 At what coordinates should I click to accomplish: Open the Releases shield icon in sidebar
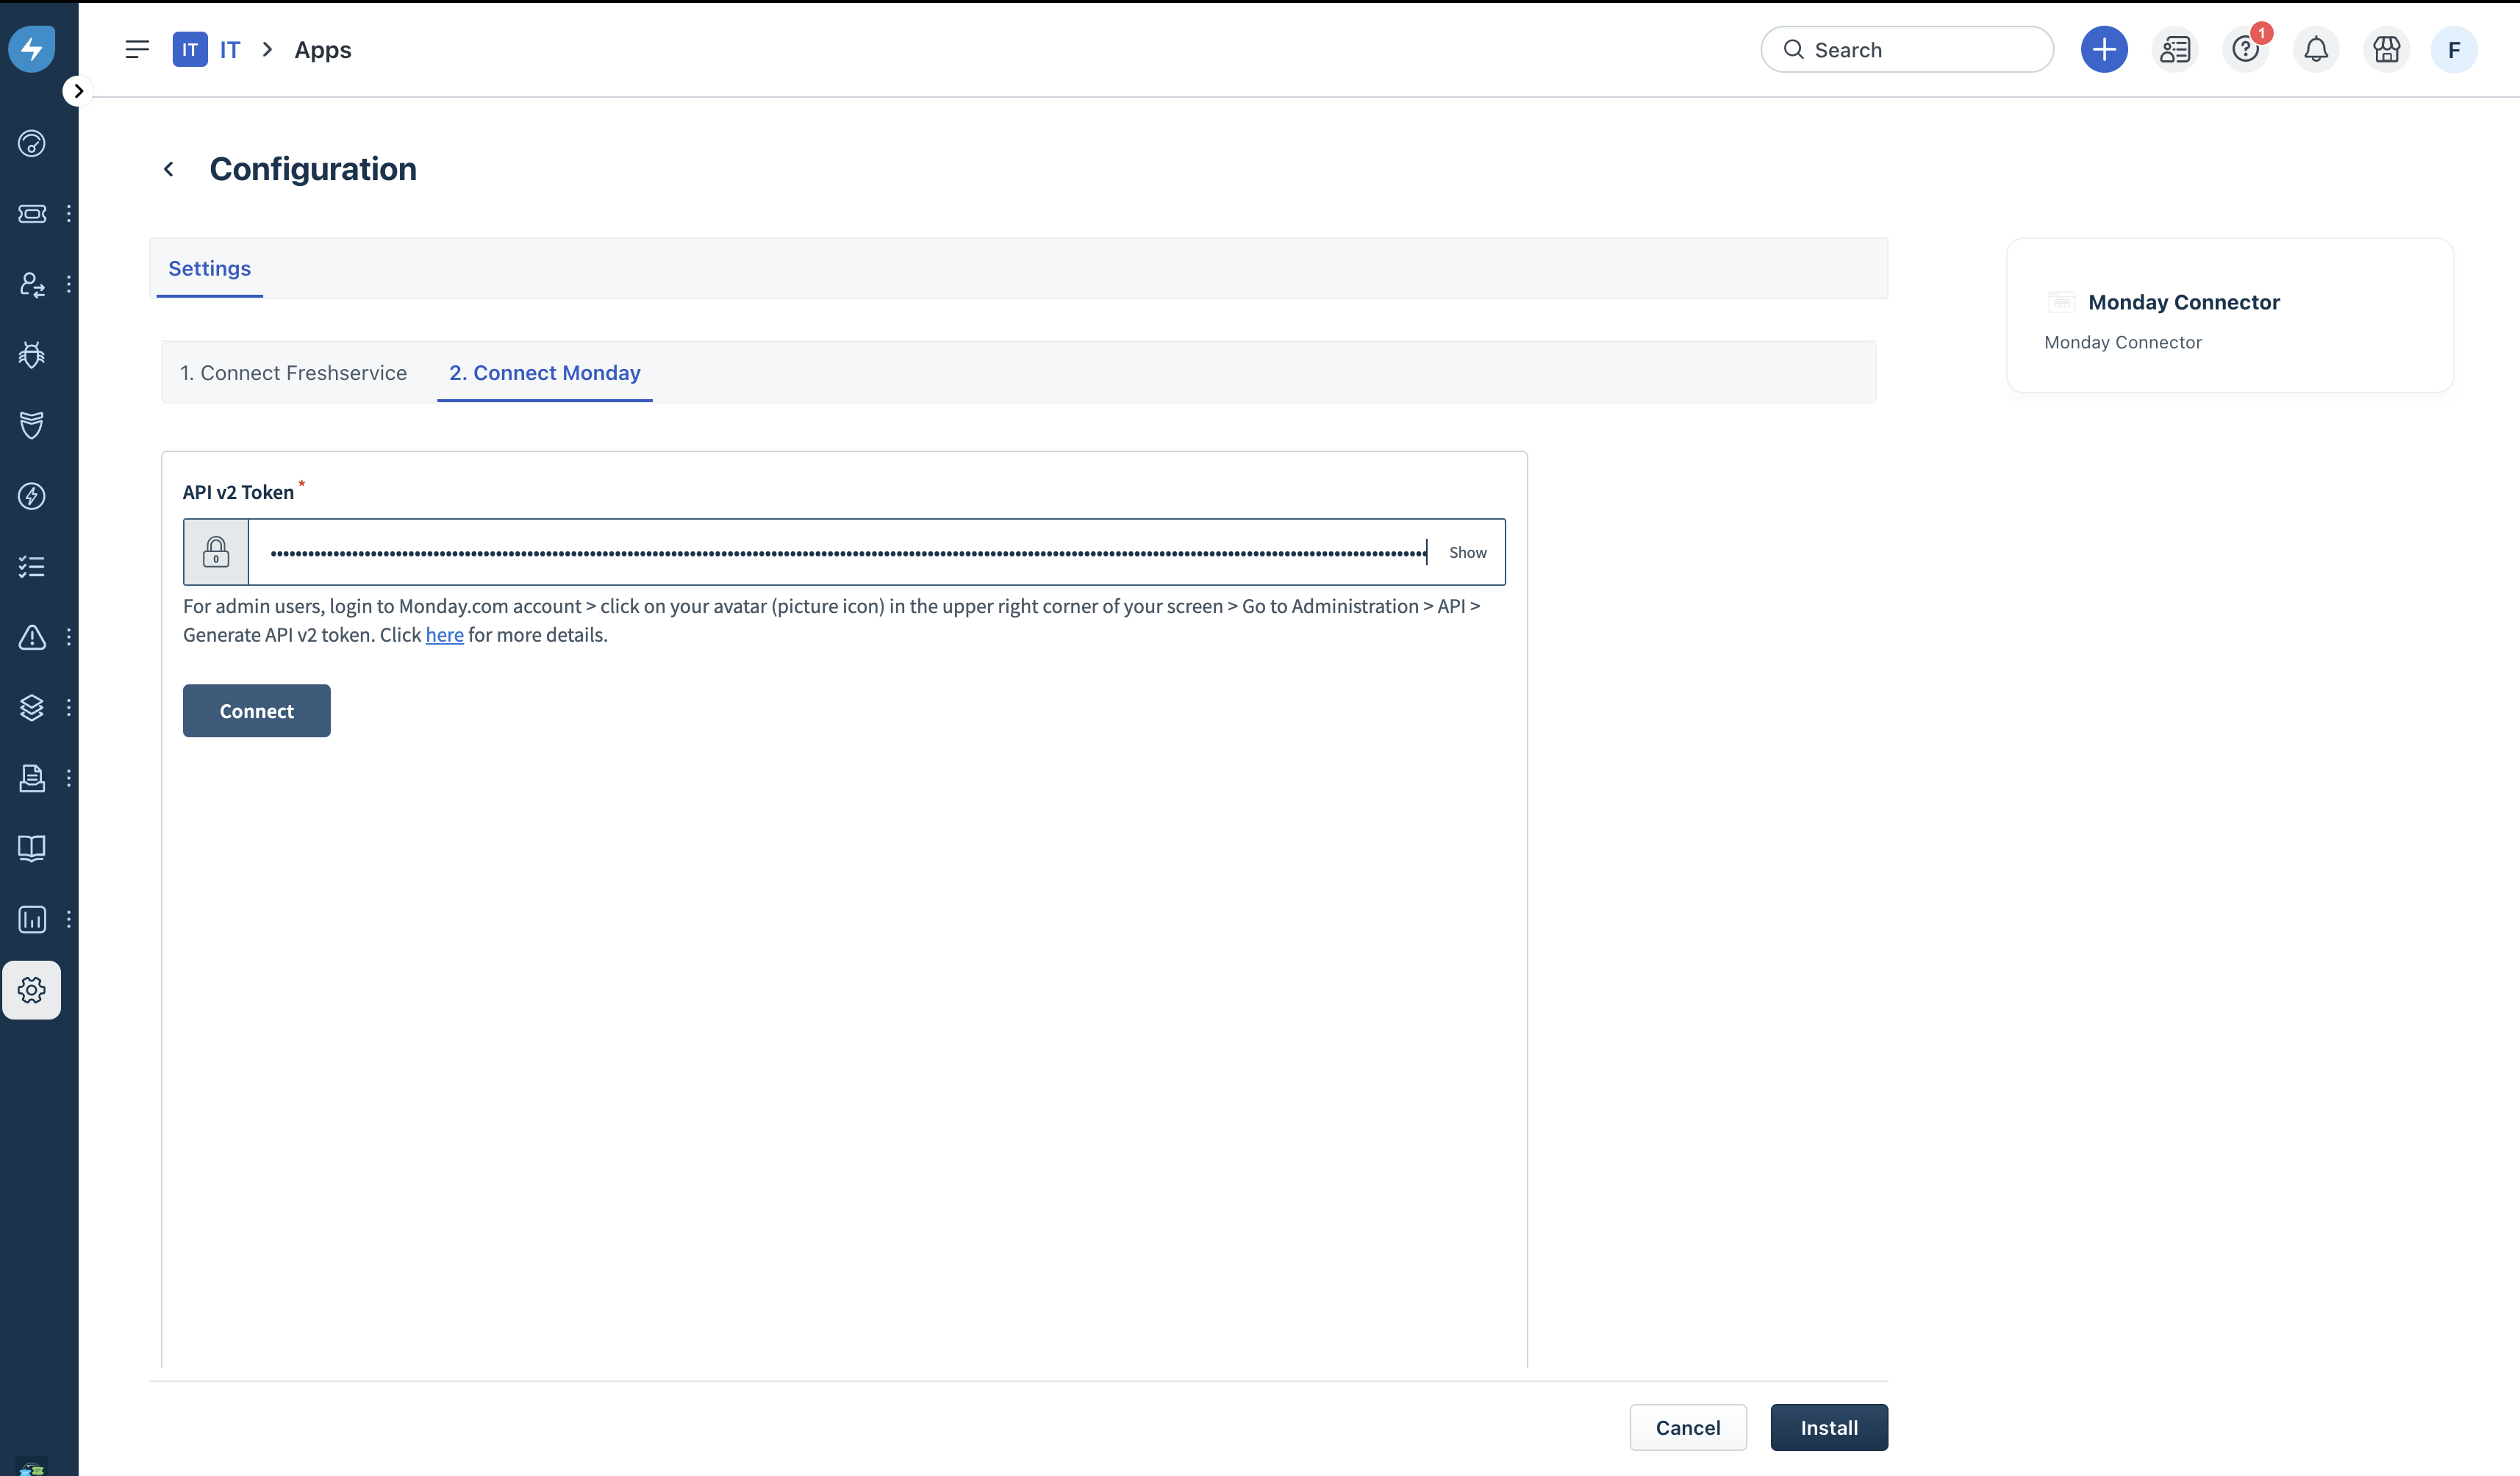[32, 425]
